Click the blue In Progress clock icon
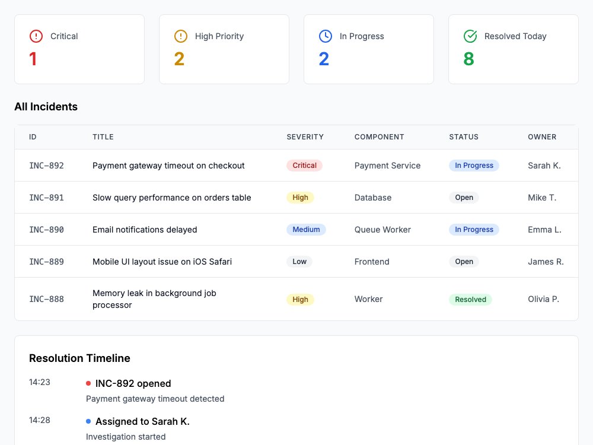The width and height of the screenshot is (593, 445). [x=325, y=36]
